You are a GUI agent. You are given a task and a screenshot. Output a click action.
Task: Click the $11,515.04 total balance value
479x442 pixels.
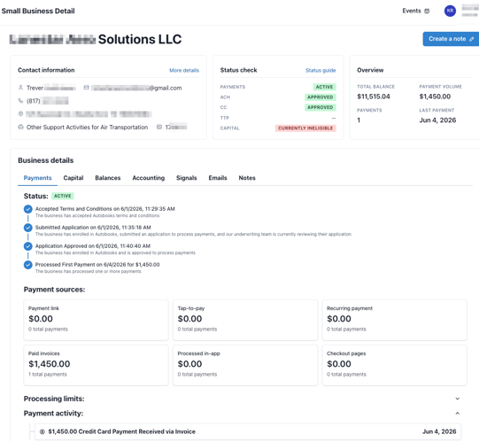tap(374, 97)
